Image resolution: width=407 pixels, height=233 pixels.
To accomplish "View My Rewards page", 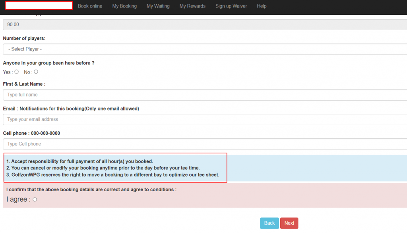I will click(192, 6).
